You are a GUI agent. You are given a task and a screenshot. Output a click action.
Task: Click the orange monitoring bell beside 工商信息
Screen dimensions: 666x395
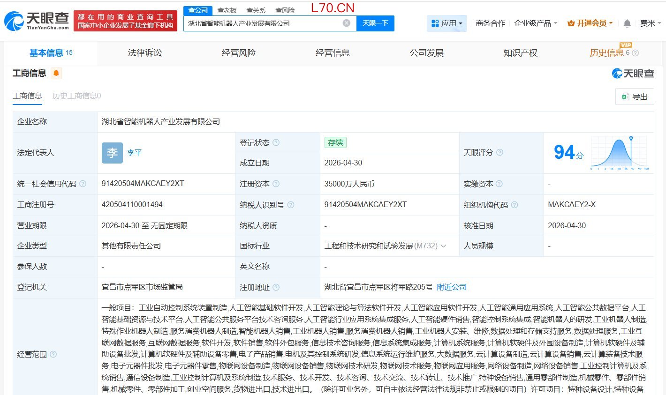click(56, 73)
